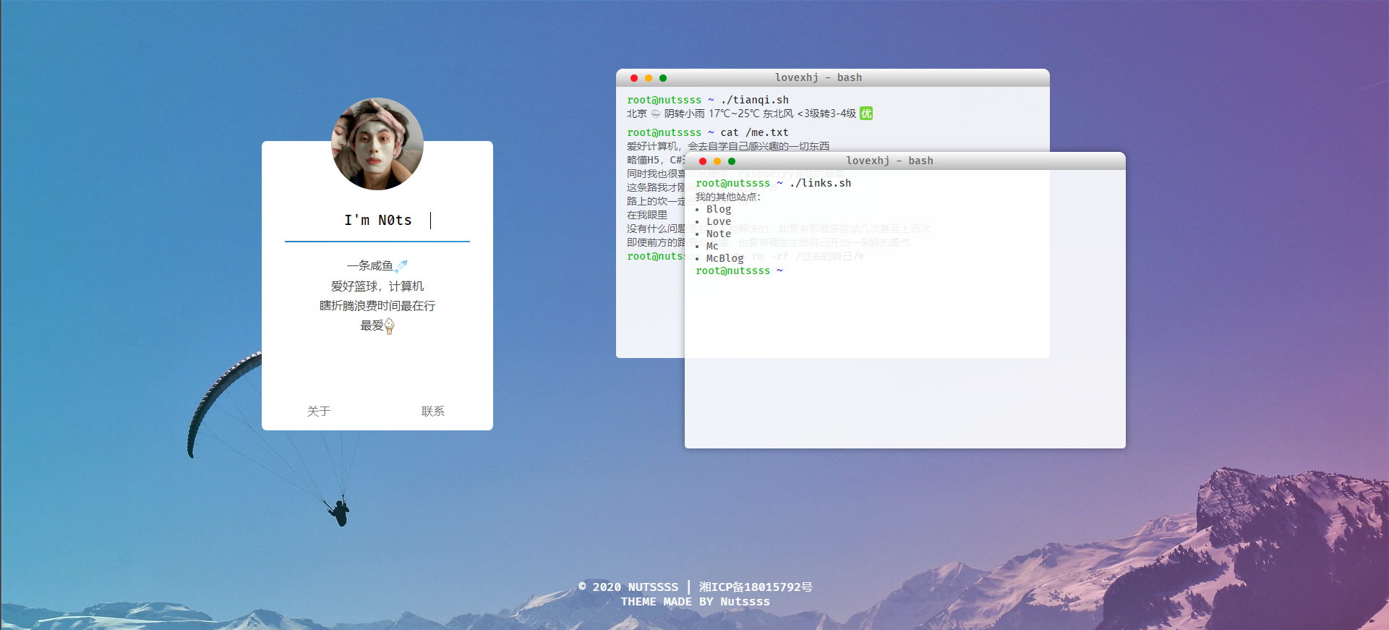Click the './links.sh' command text
The width and height of the screenshot is (1389, 630).
tap(821, 183)
